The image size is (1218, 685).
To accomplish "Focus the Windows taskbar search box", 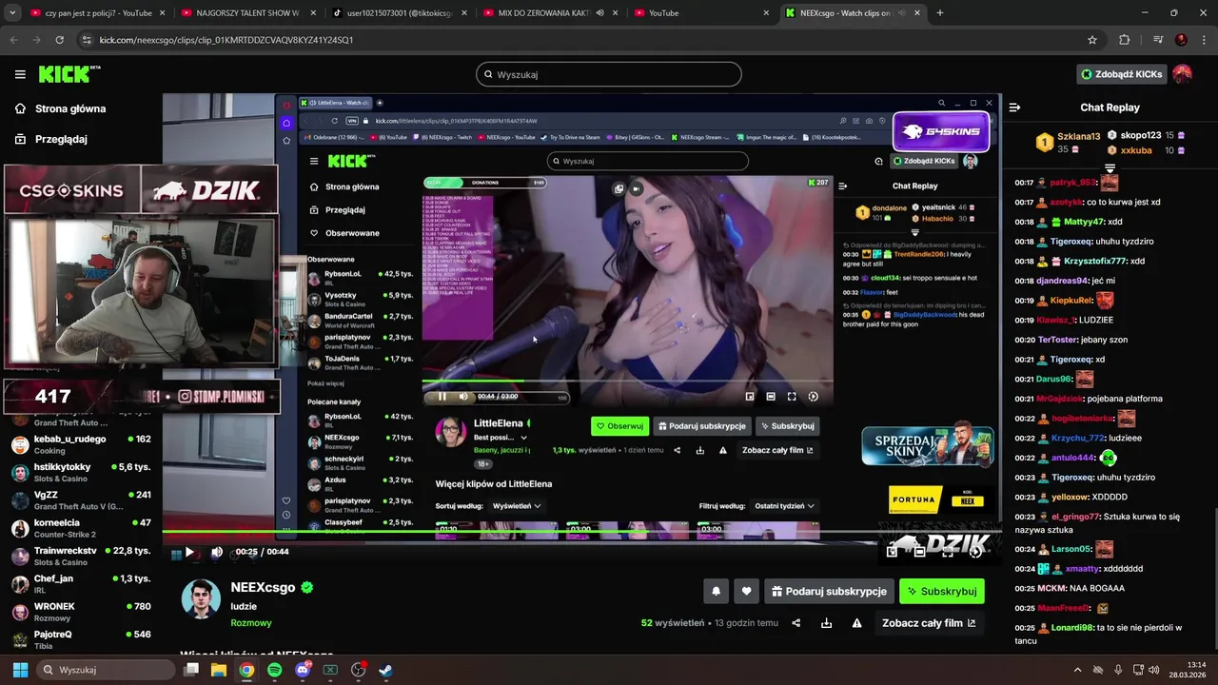I will pos(106,670).
